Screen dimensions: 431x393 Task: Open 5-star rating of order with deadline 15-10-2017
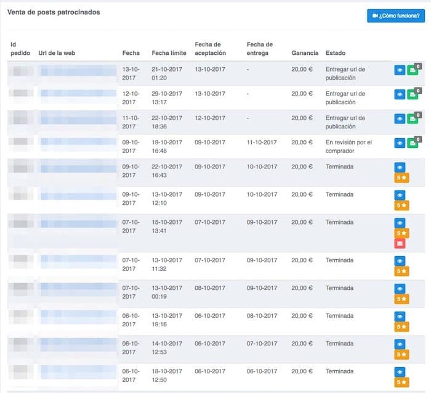point(401,233)
